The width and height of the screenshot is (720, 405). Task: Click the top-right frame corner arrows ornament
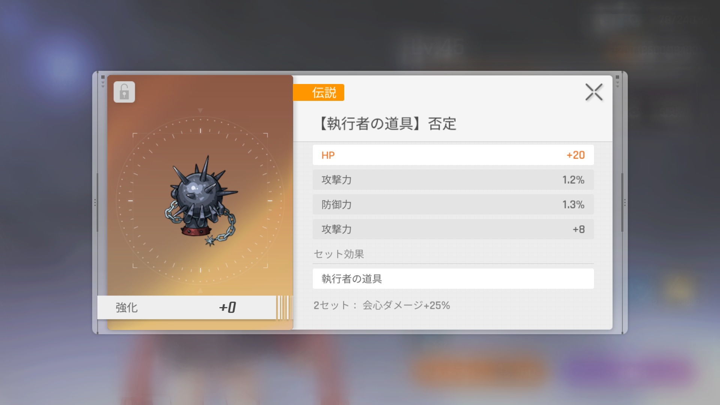[x=617, y=81]
